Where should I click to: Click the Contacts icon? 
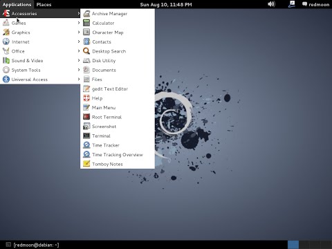click(86, 41)
